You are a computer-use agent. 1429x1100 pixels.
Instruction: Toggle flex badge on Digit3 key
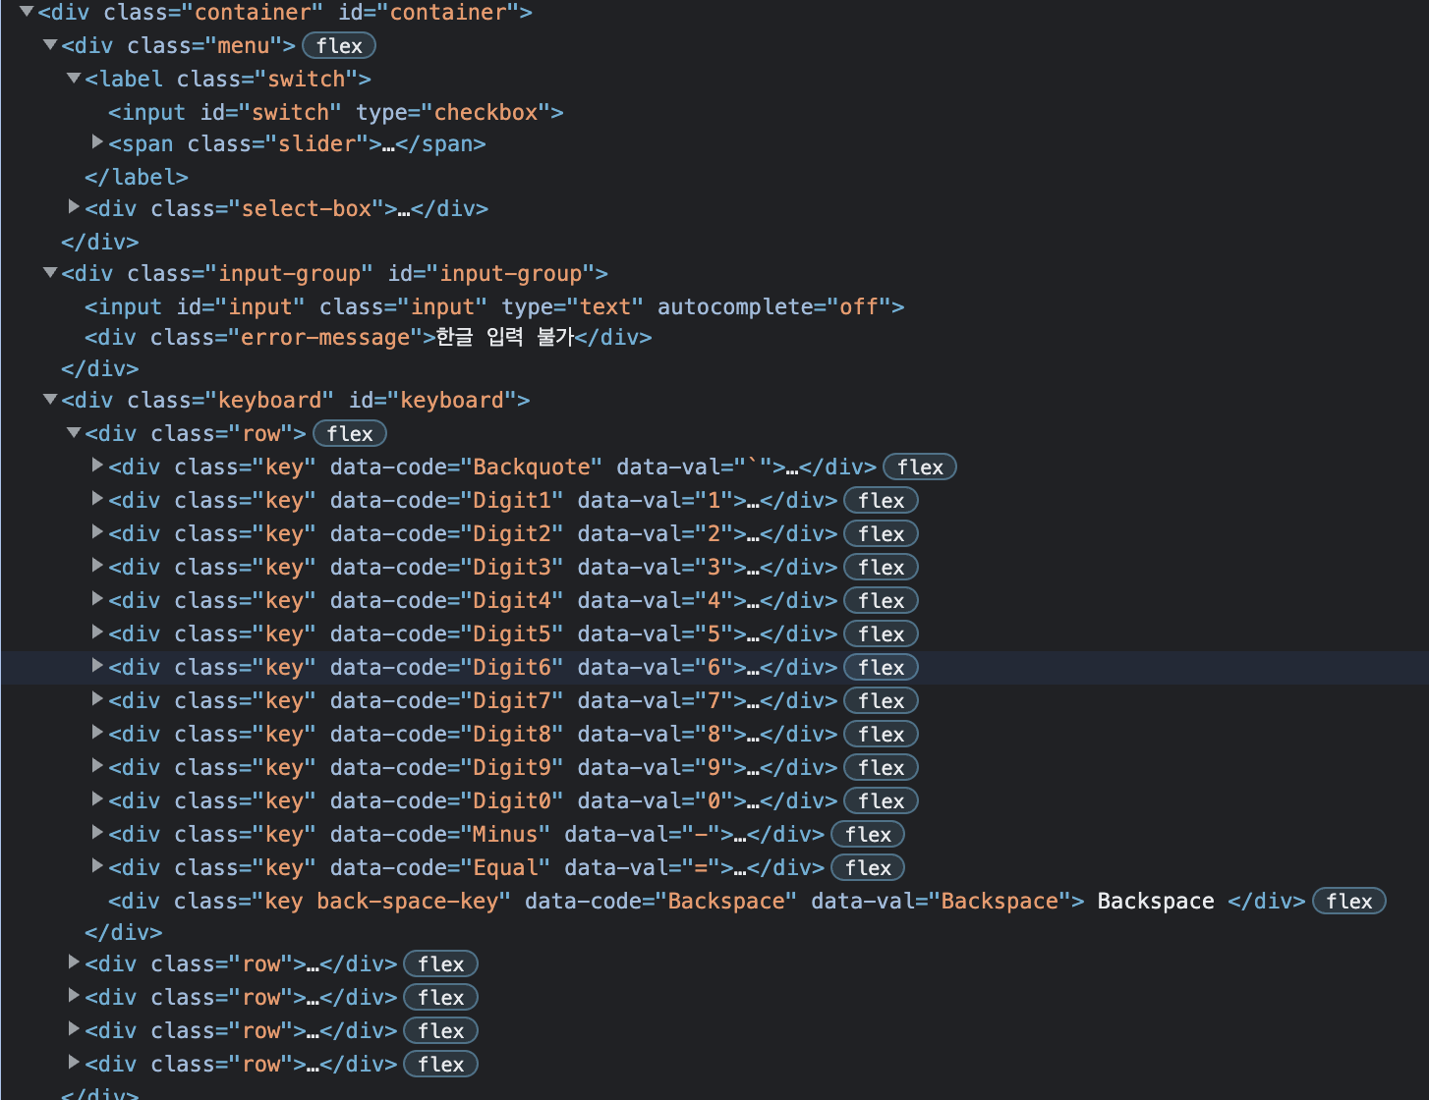pos(882,568)
